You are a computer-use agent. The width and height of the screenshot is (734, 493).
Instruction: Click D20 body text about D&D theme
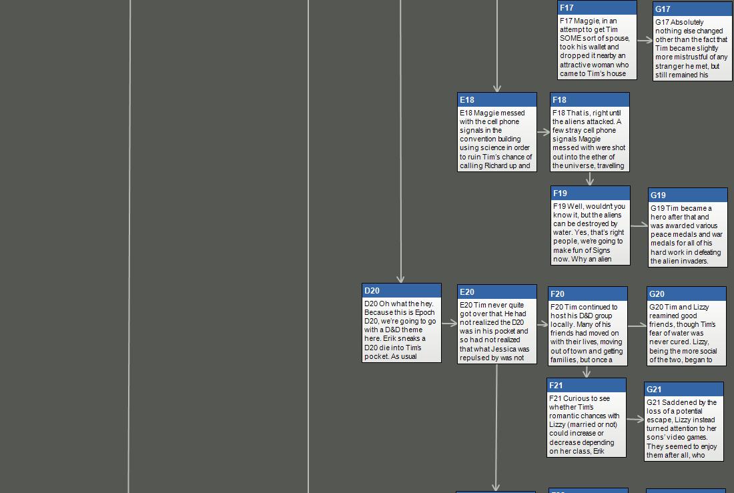[x=401, y=330]
